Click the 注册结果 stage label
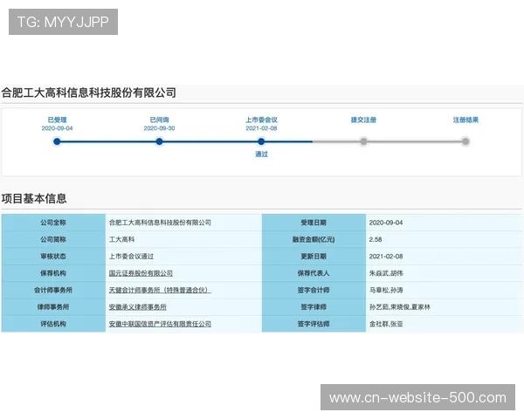 click(465, 120)
